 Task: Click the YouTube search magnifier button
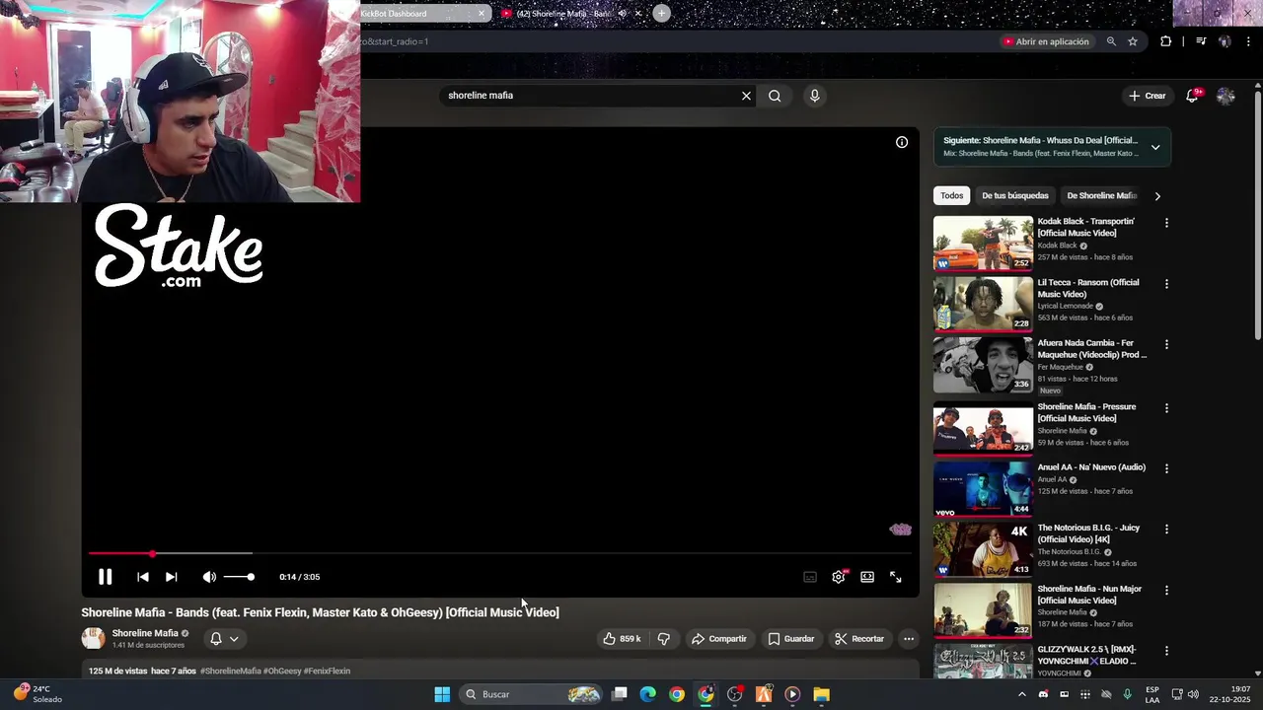point(775,96)
